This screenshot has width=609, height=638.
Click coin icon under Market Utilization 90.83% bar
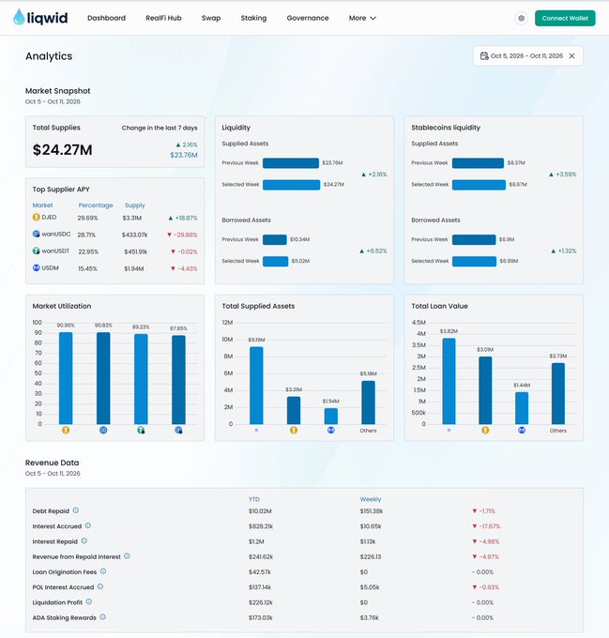pyautogui.click(x=103, y=430)
